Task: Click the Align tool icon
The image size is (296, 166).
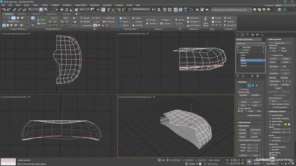Action: (x=159, y=9)
